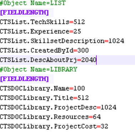
Task: Place cursor on CTSList.TechSkills=512 line
Action: (x=42, y=22)
